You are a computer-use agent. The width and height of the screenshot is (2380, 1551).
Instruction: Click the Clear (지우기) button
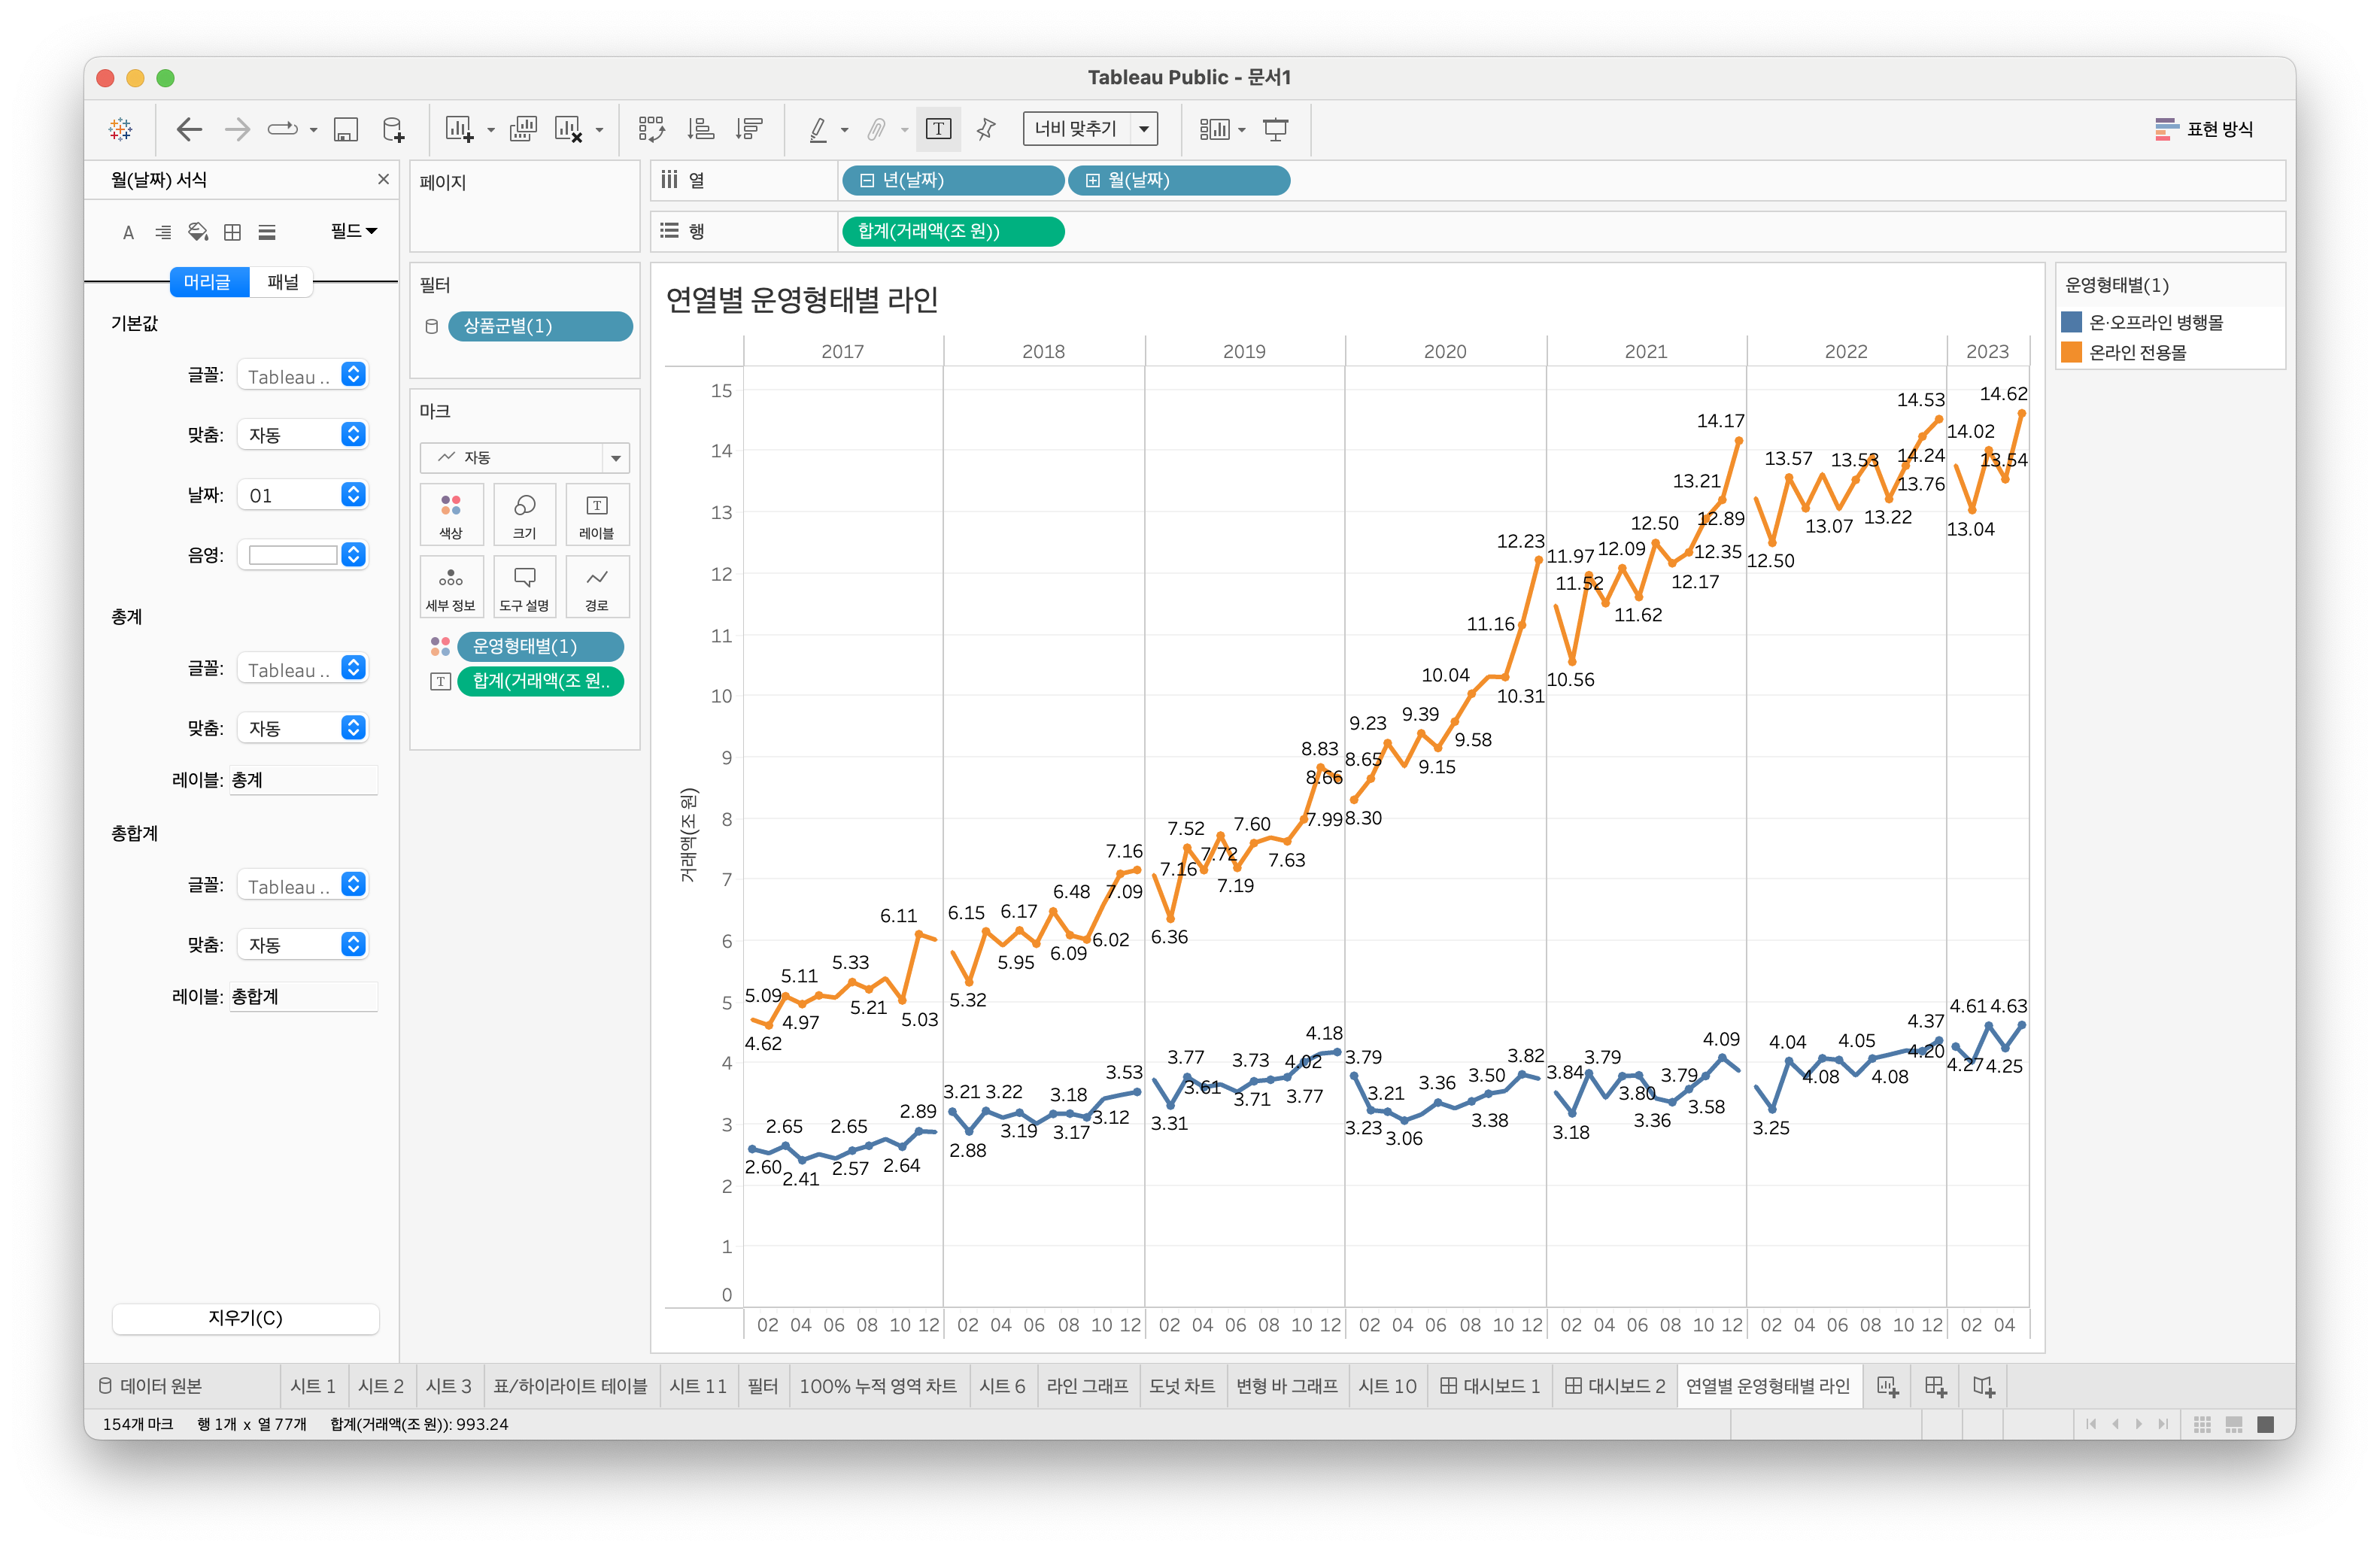(x=245, y=1318)
